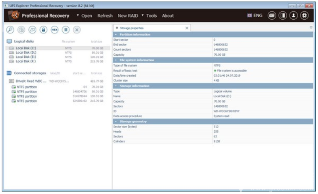The width and height of the screenshot is (318, 194).
Task: Click the Date/time created value
Action: (x=227, y=75)
